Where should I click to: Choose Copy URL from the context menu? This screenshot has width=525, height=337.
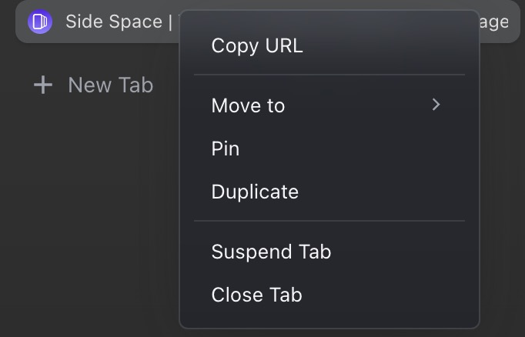(257, 46)
